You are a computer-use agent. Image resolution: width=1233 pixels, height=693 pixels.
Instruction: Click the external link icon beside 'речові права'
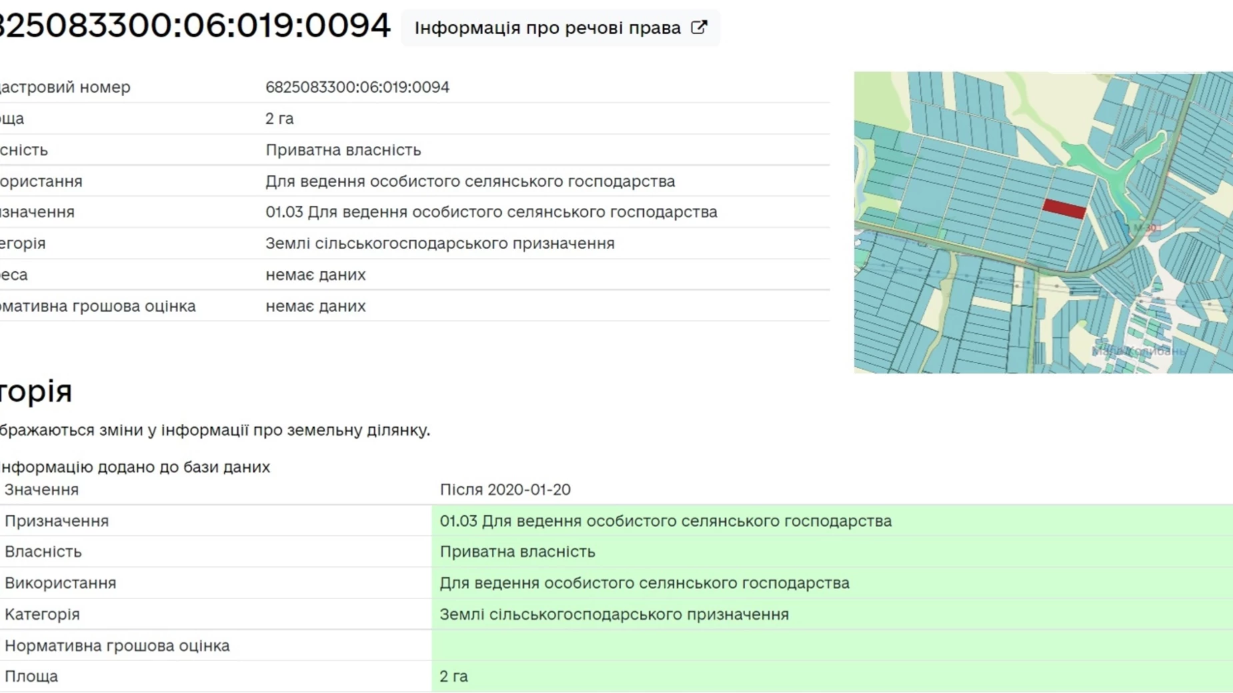(698, 28)
